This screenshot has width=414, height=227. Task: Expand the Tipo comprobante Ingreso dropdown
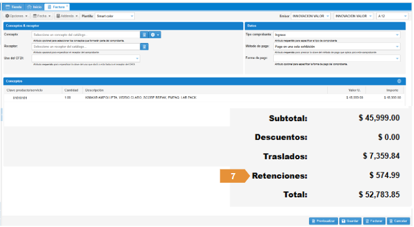coord(337,35)
